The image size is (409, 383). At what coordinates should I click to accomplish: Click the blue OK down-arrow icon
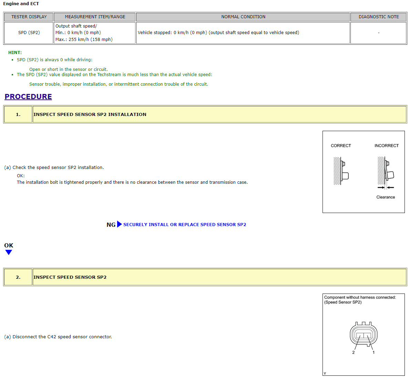pyautogui.click(x=9, y=252)
